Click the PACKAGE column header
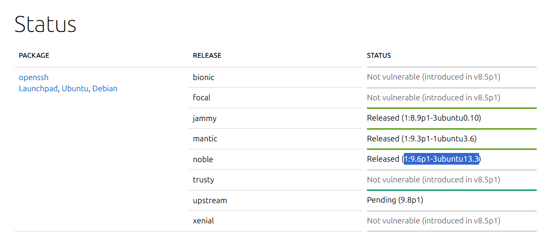Image resolution: width=557 pixels, height=233 pixels. (34, 55)
